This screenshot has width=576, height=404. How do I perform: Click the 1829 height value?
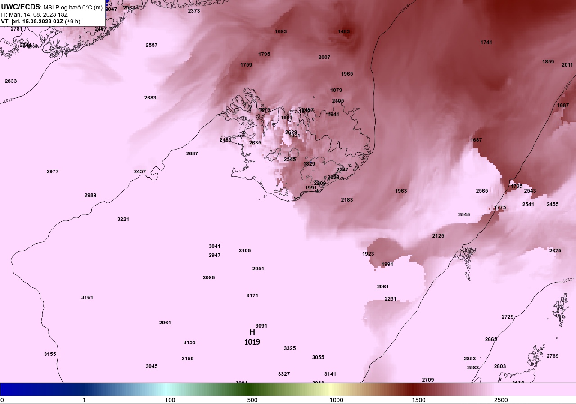[309, 164]
